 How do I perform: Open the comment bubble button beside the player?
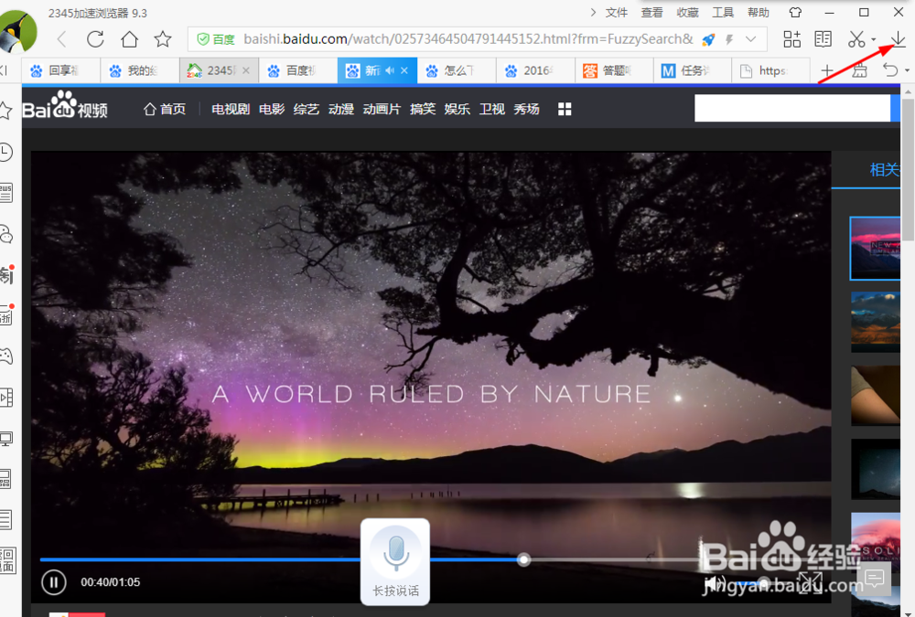(874, 578)
